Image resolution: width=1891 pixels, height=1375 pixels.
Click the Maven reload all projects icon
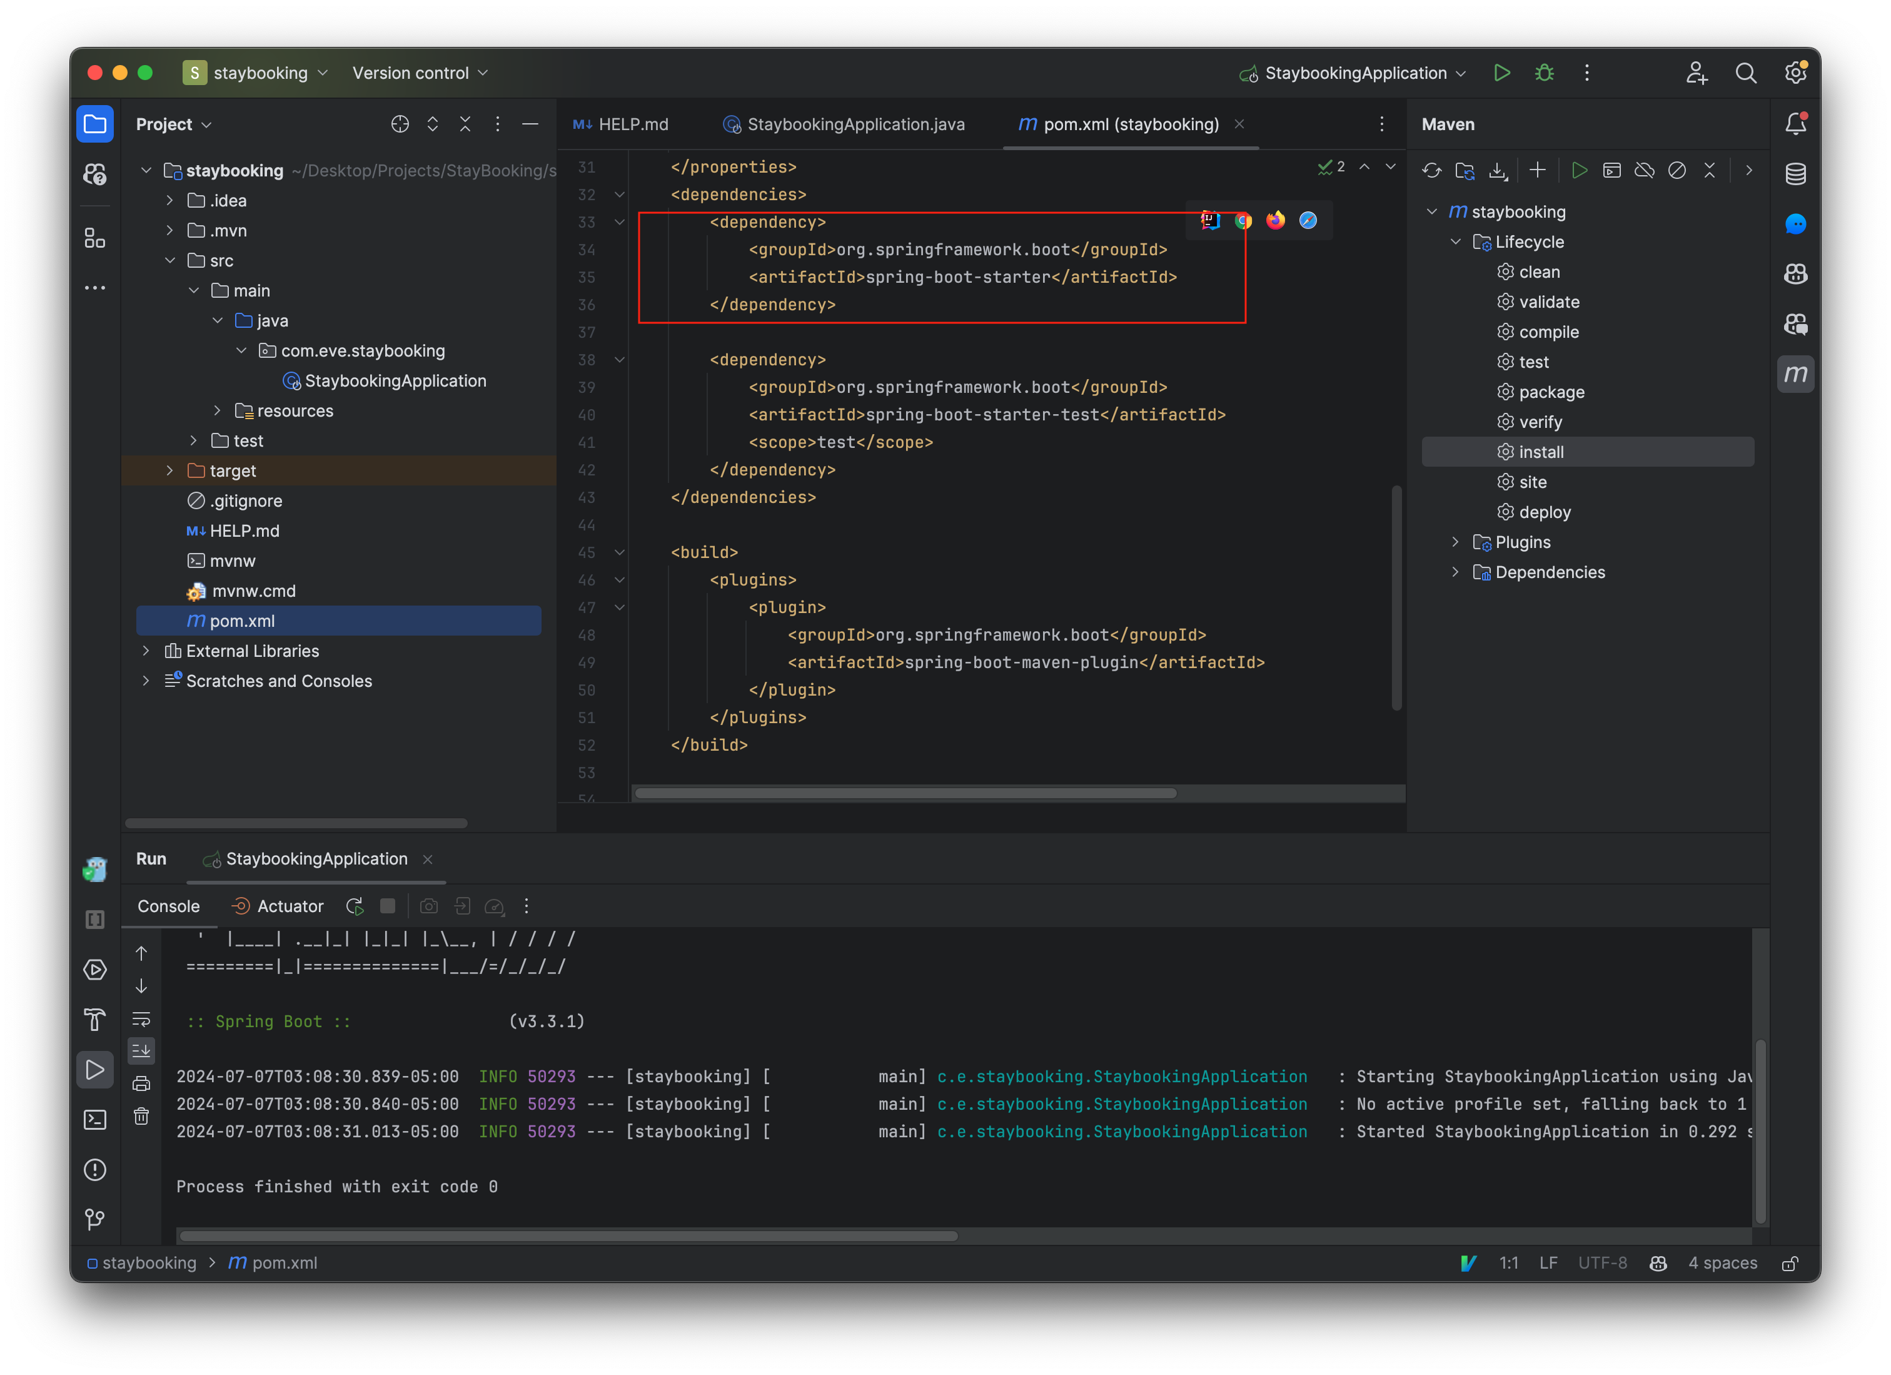tap(1431, 171)
